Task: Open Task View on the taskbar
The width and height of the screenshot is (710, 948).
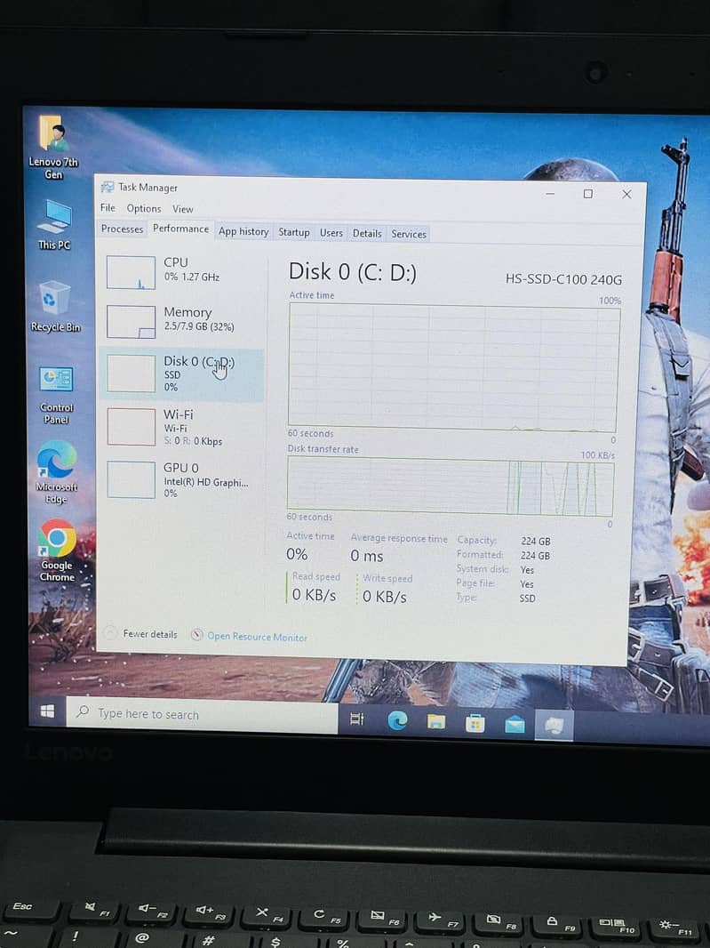Action: tap(357, 719)
